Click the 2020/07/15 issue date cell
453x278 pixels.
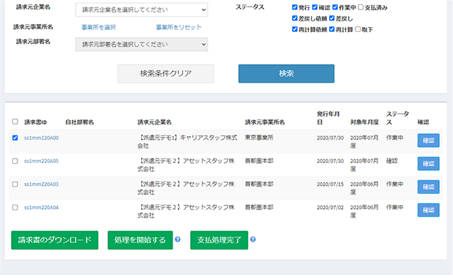tap(330, 184)
